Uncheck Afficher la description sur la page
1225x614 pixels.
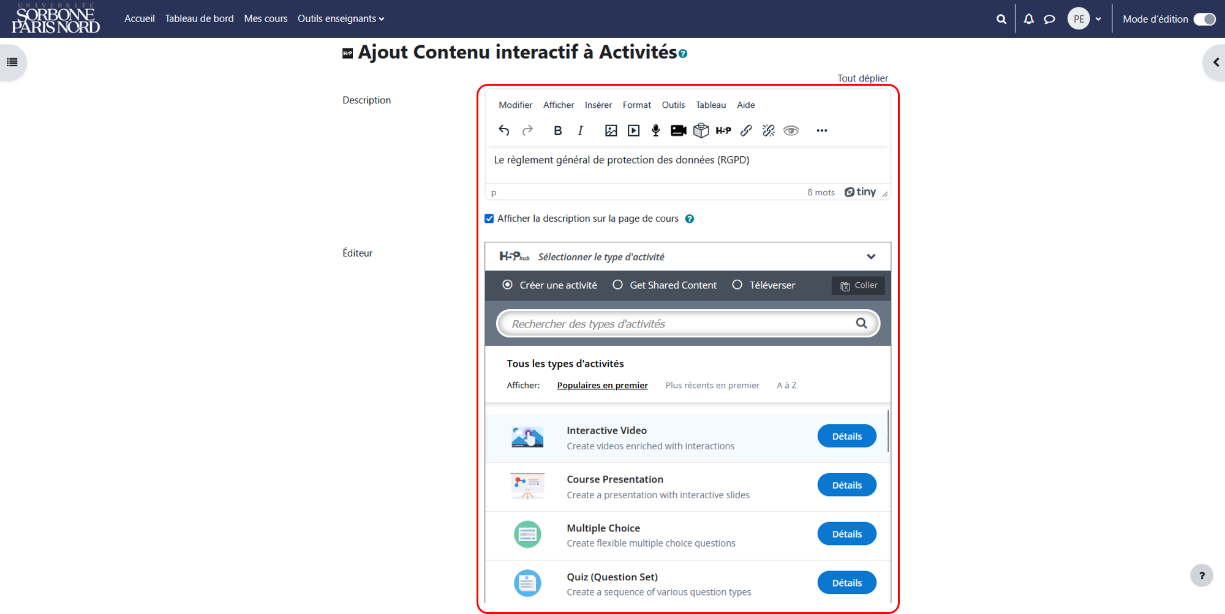(x=489, y=219)
